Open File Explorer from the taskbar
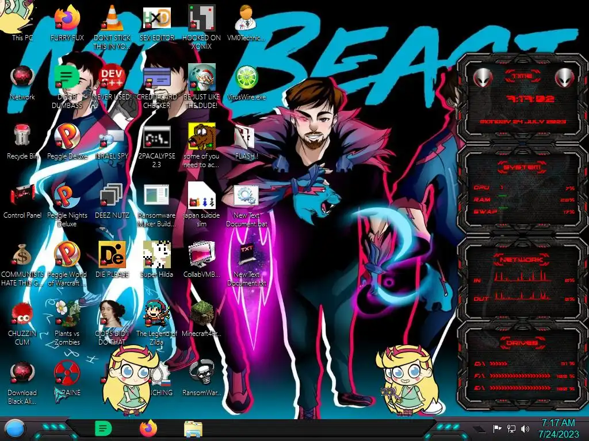The height and width of the screenshot is (441, 589). point(193,429)
